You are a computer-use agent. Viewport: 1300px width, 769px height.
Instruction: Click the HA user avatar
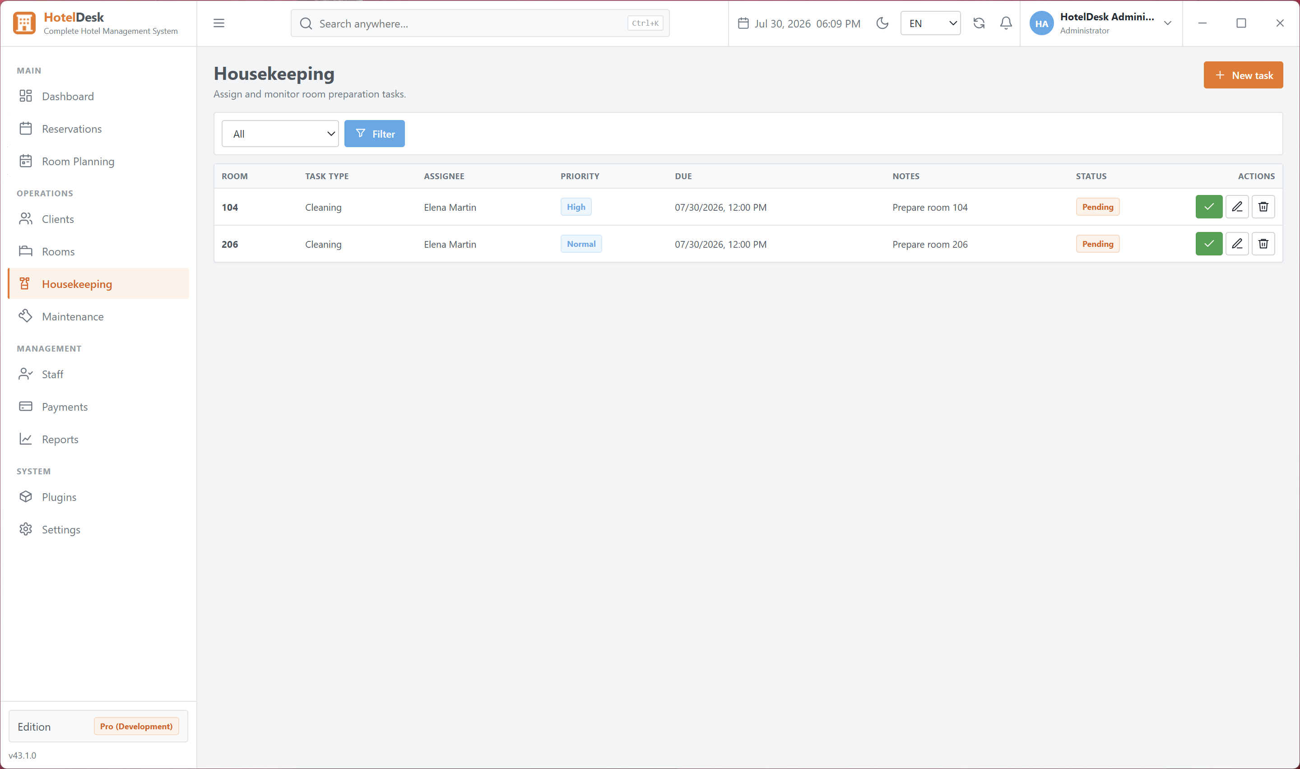point(1041,23)
